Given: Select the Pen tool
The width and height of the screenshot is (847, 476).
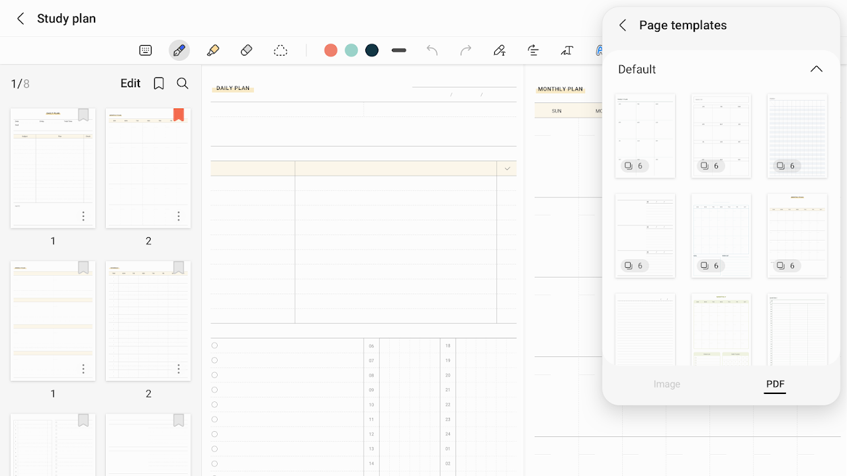Looking at the screenshot, I should [179, 50].
